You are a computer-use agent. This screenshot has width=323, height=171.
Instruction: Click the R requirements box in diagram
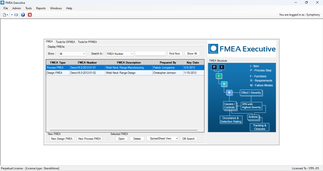(x=224, y=84)
